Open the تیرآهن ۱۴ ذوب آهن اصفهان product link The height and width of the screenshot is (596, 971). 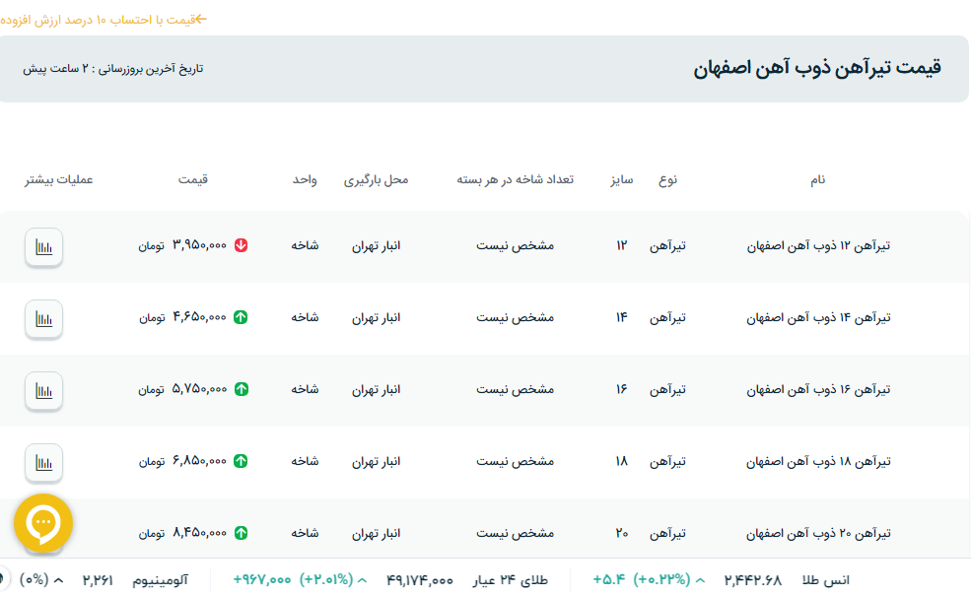point(818,317)
